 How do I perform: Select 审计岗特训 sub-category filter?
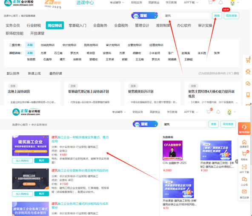[113, 45]
